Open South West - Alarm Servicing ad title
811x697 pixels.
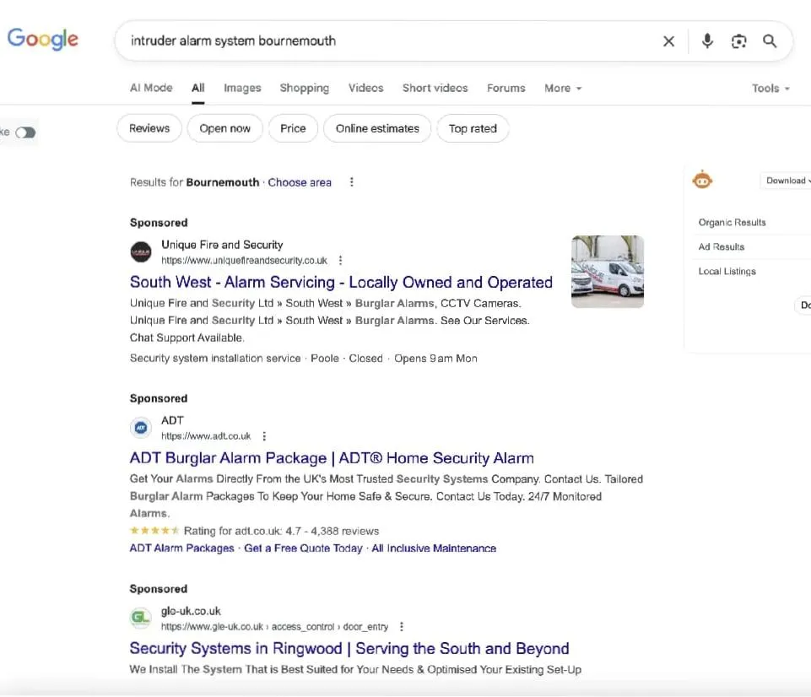[341, 283]
